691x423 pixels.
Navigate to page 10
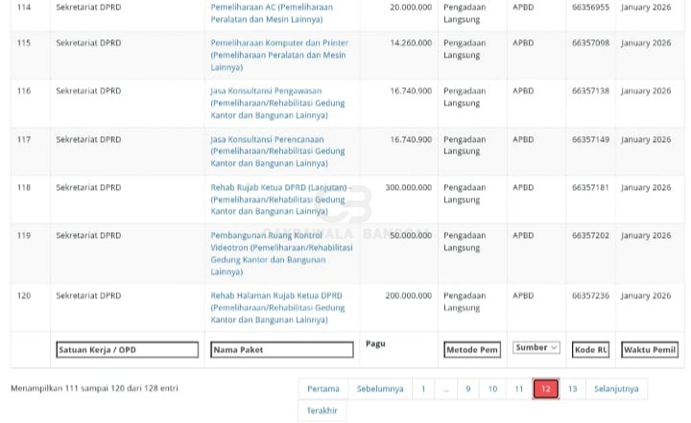[492, 388]
